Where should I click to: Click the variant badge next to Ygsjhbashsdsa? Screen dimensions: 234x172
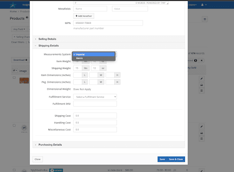(56, 170)
